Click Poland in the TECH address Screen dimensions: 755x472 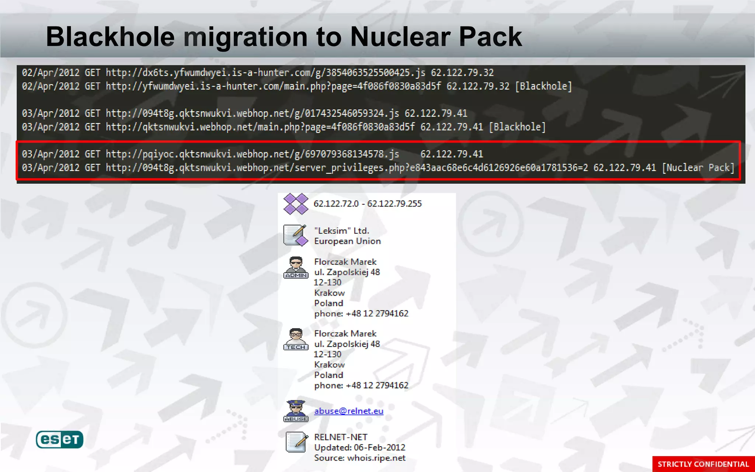[x=328, y=375]
